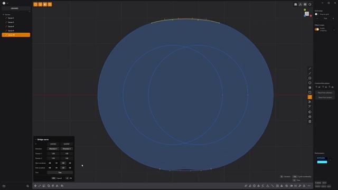Select the orange highlighted curve row
Viewport: 338px width, 190px height.
tap(16, 35)
